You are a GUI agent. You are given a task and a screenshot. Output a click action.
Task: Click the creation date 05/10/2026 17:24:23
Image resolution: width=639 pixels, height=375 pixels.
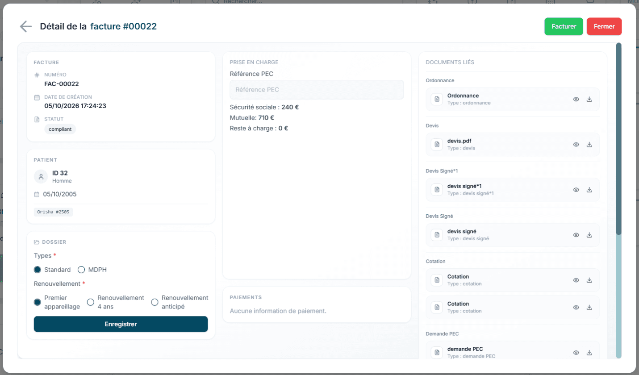(75, 106)
